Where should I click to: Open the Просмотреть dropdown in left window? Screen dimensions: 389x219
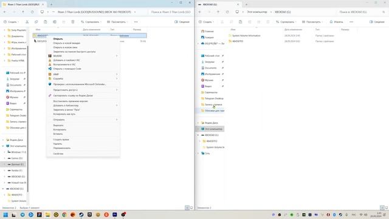tap(117, 22)
